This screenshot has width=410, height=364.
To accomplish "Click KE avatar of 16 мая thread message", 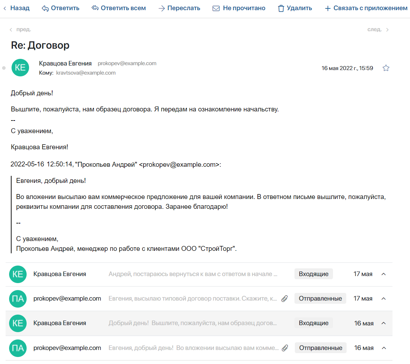I will (x=18, y=323).
